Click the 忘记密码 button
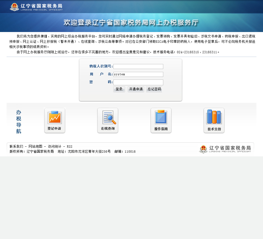Image resolution: width=263 pixels, height=239 pixels. tap(154, 89)
